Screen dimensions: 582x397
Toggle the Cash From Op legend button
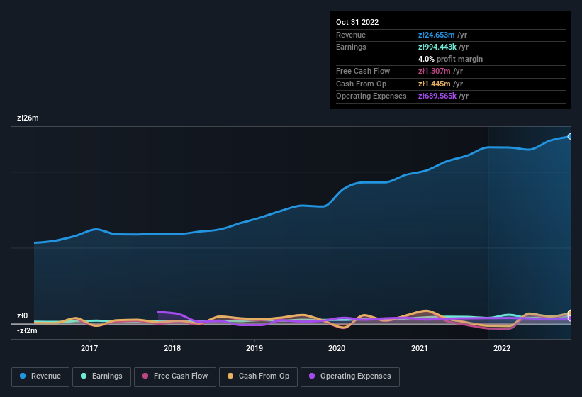pos(258,376)
